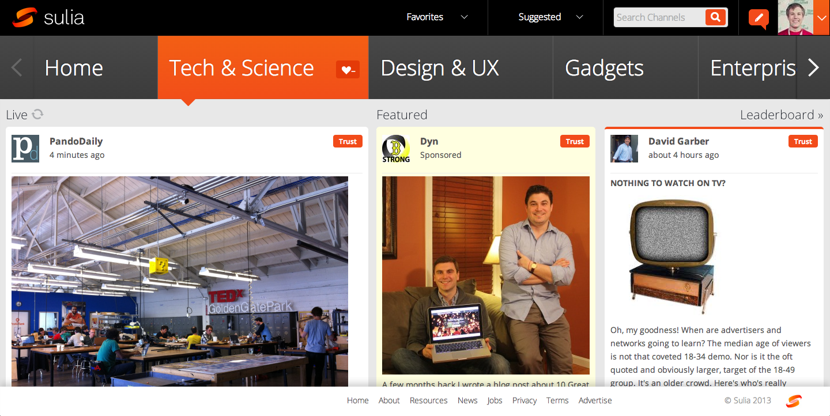Open the Dyn sponsor name

(429, 141)
